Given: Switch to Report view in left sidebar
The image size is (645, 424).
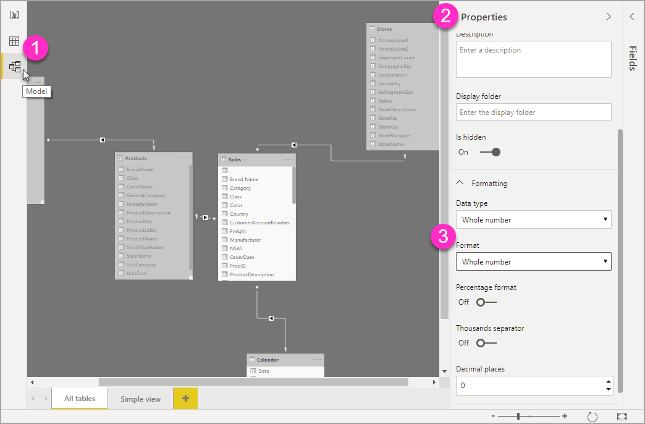Looking at the screenshot, I should click(x=13, y=14).
